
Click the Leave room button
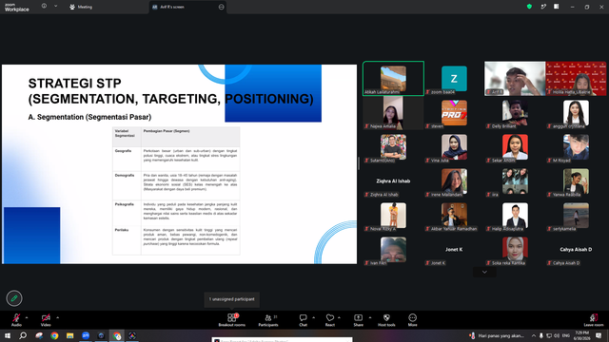point(594,320)
